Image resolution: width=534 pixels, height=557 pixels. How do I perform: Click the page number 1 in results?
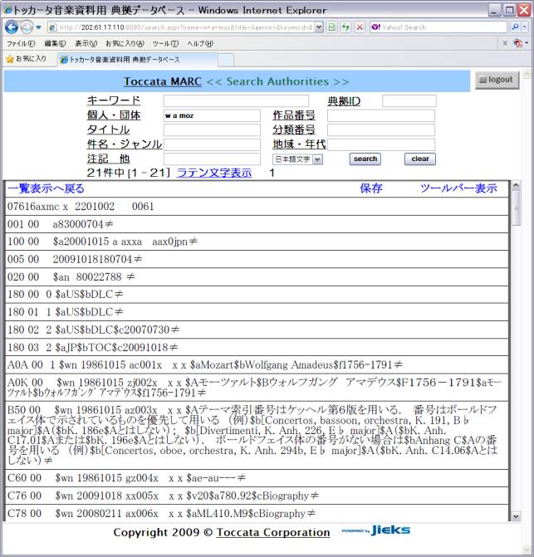point(272,173)
